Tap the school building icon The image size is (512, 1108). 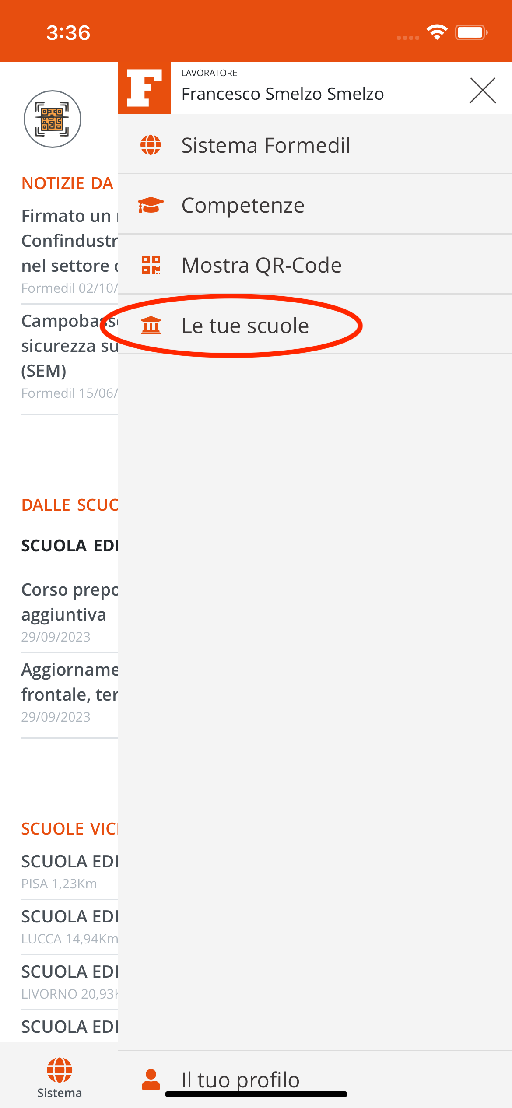pyautogui.click(x=151, y=325)
